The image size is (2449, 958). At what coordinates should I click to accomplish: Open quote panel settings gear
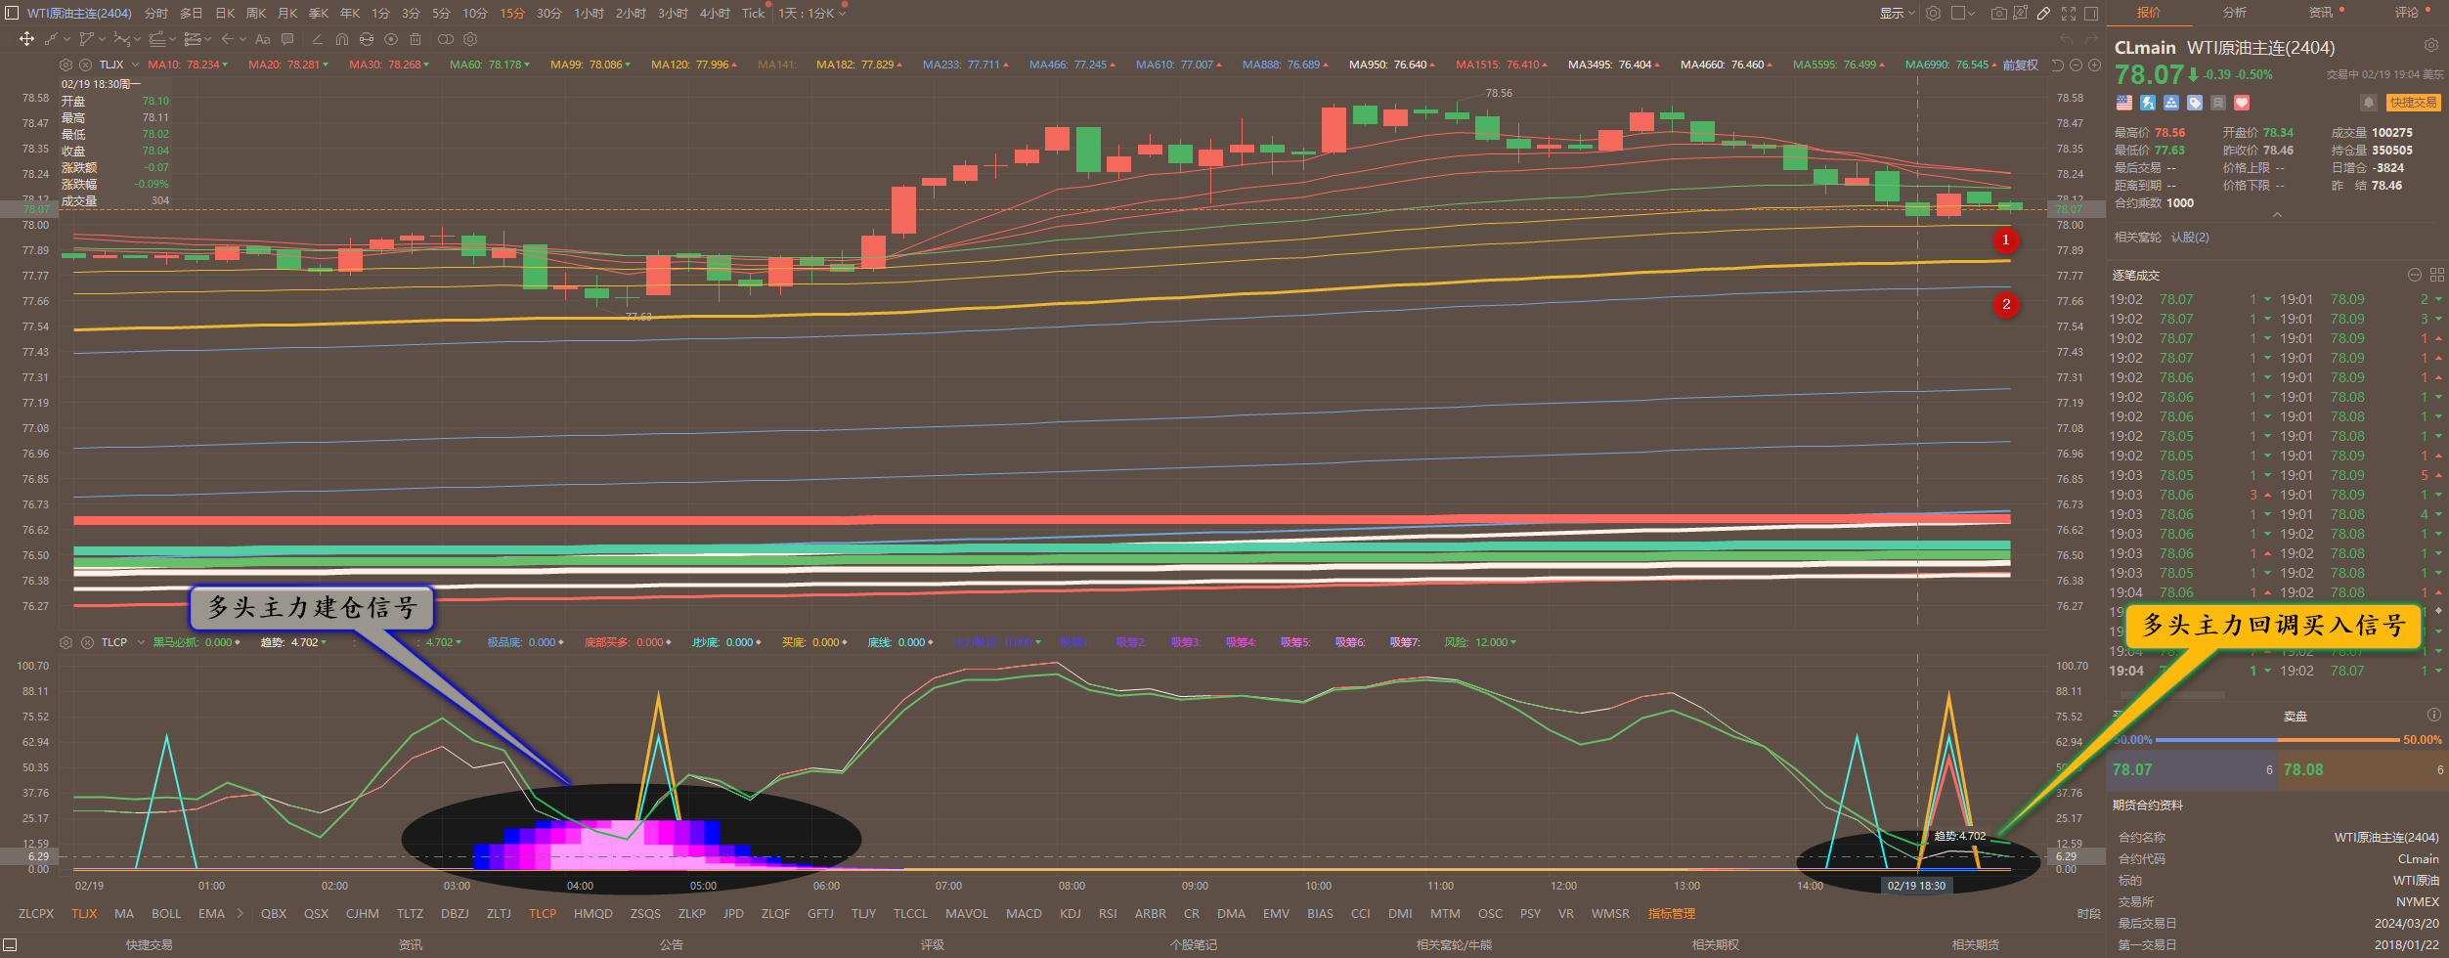point(2430,45)
